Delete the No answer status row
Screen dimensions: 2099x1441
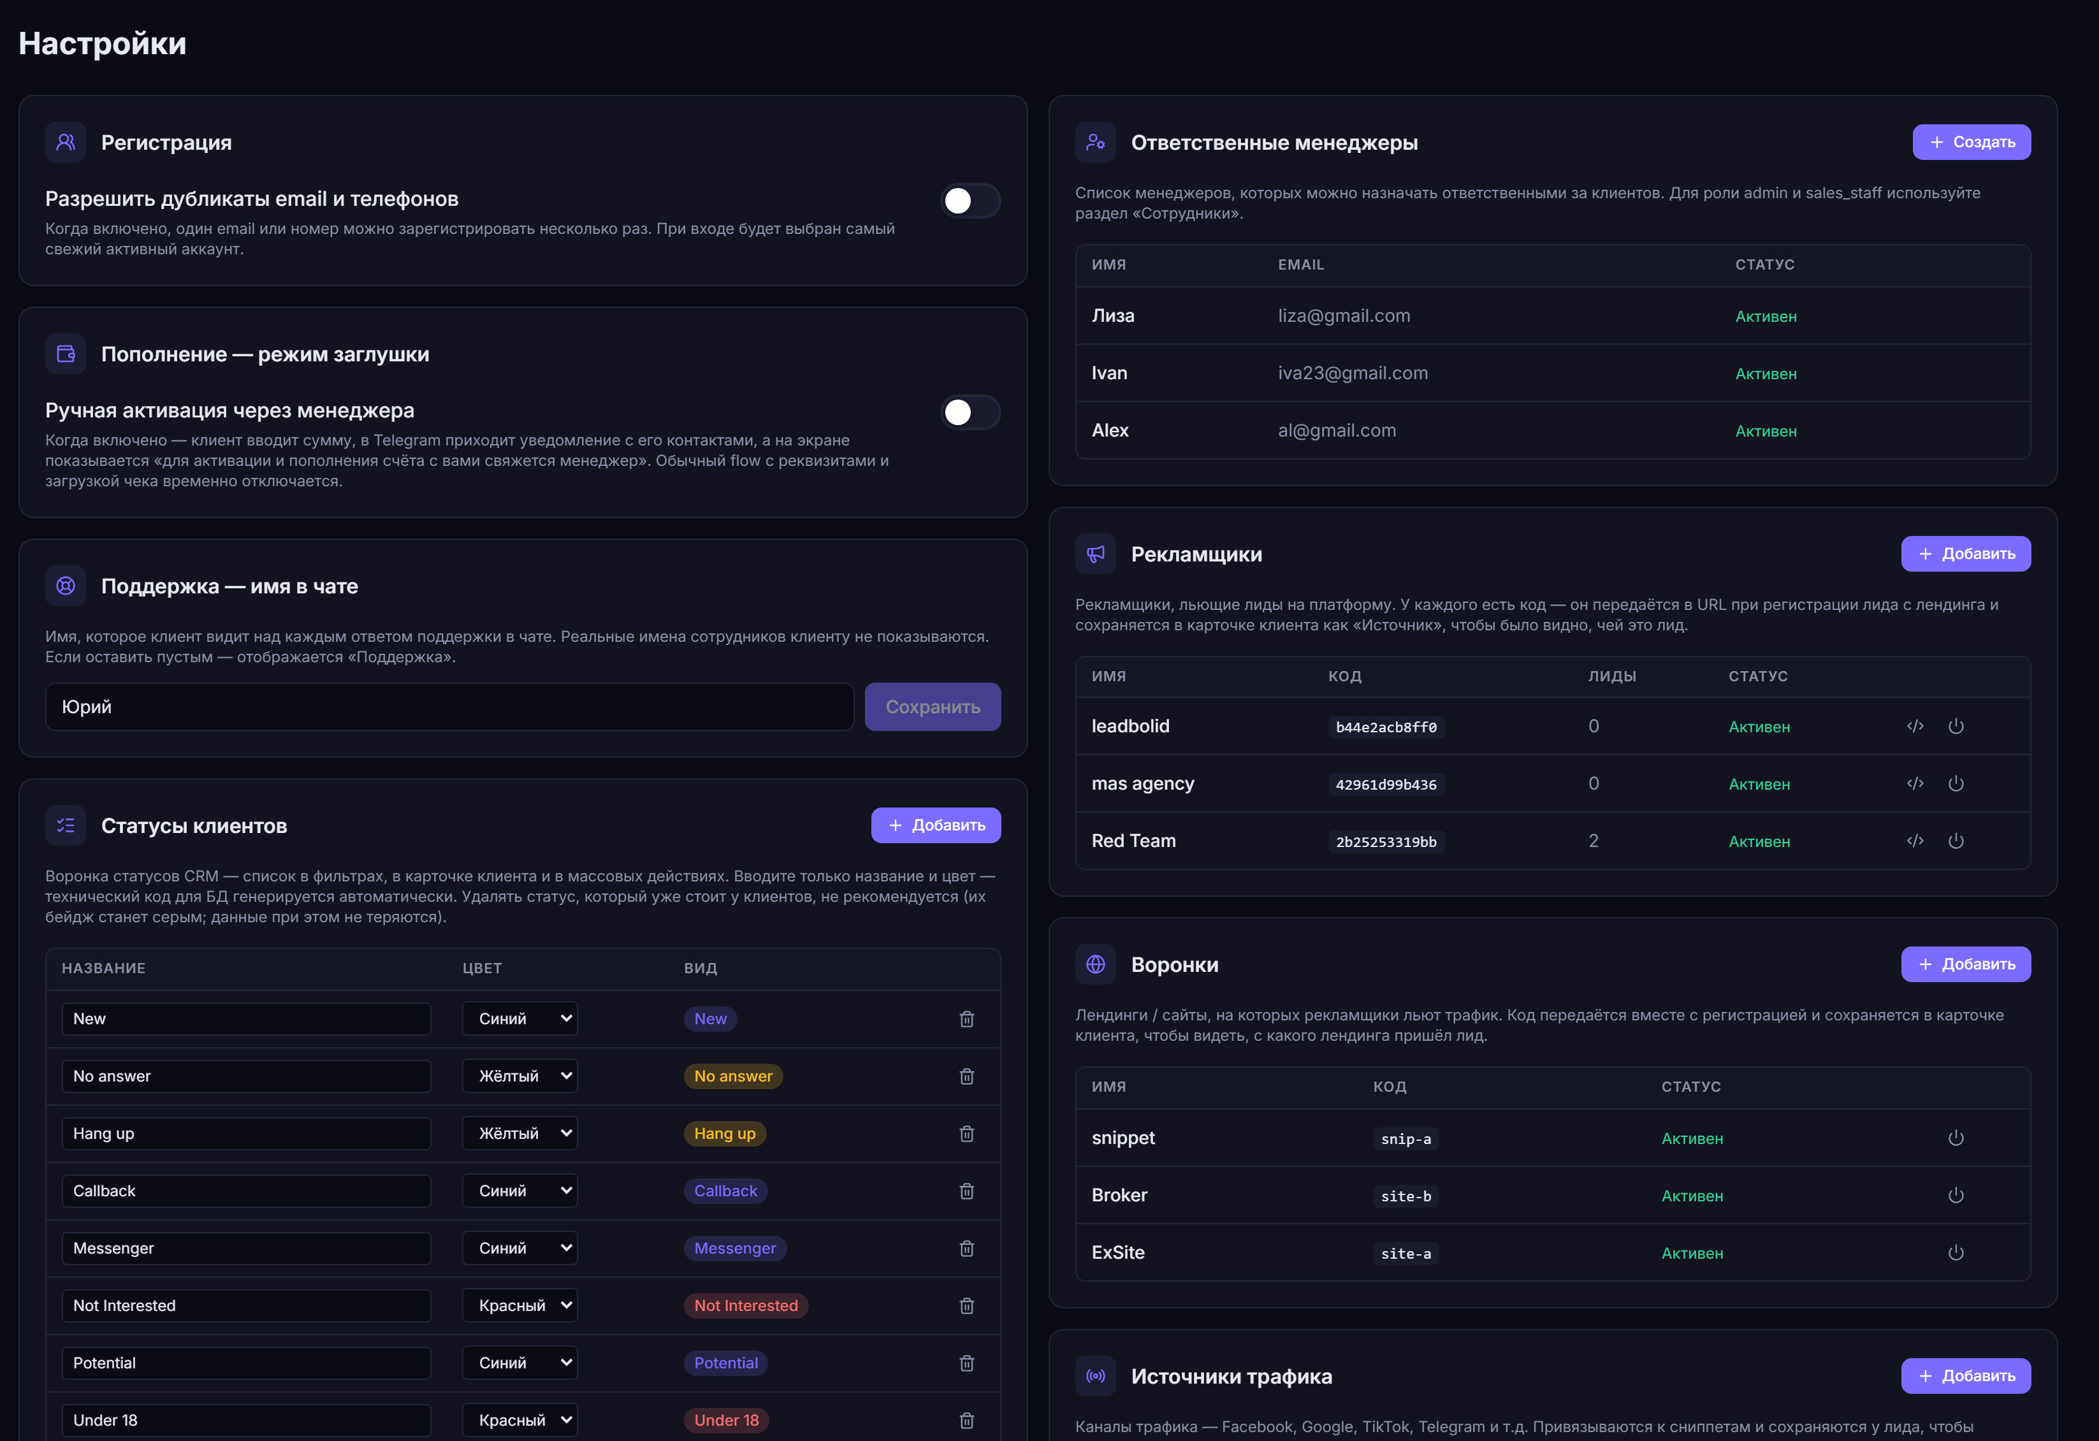[966, 1076]
